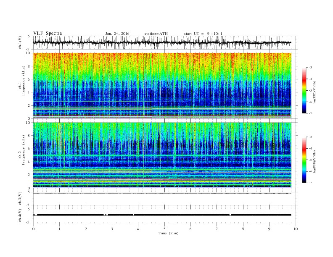333x257 pixels.
Task: Click the "station=ATH" header label
Action: (x=156, y=34)
